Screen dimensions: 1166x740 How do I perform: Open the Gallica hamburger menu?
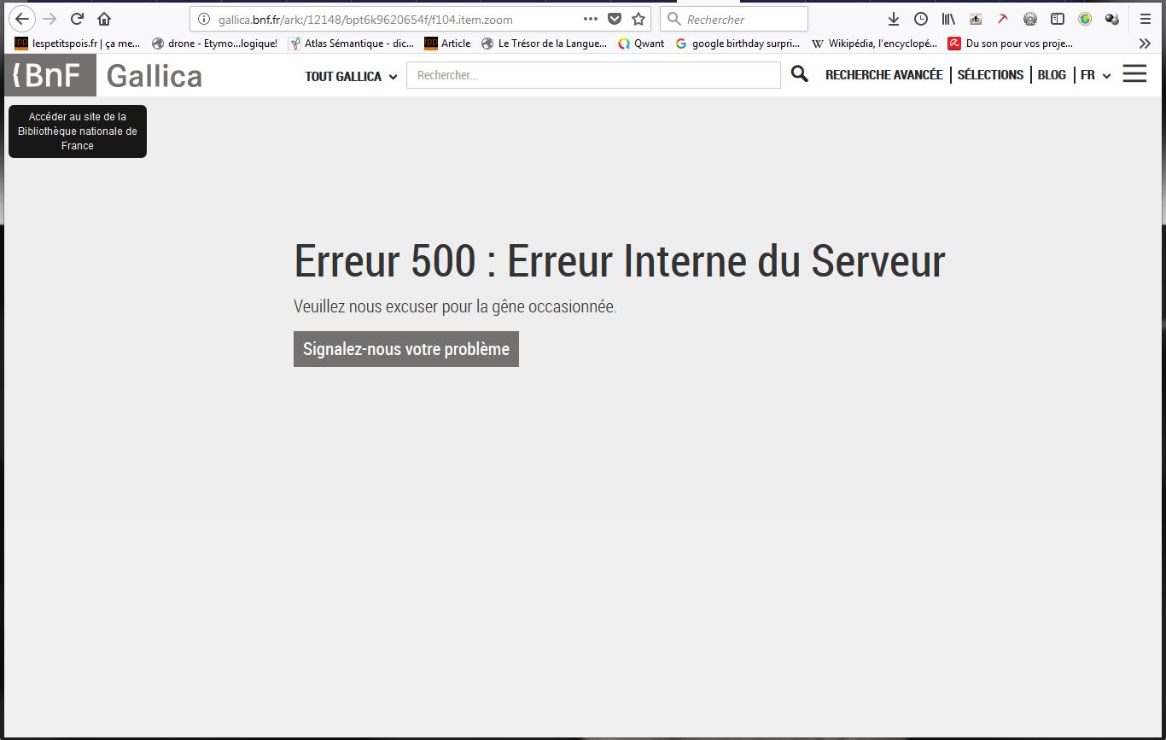click(1134, 74)
